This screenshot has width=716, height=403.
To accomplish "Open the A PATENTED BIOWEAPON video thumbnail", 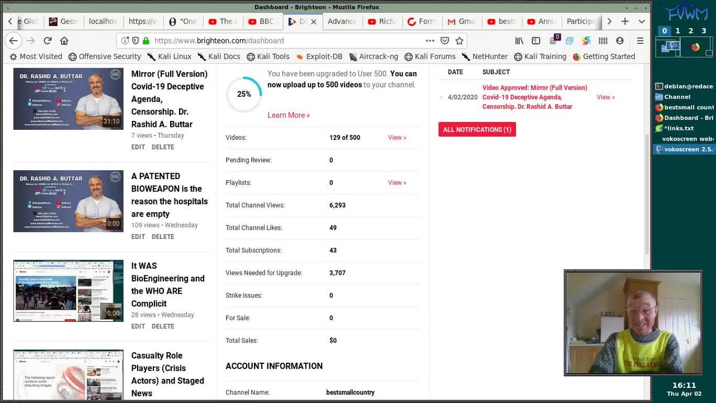I will (x=68, y=201).
